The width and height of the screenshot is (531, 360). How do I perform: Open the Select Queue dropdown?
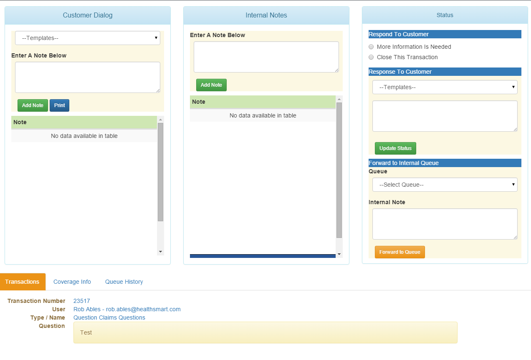tap(445, 185)
